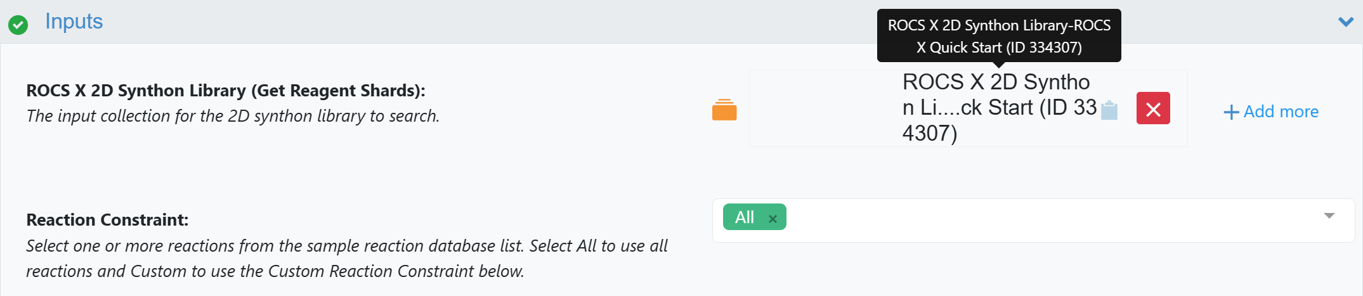This screenshot has width=1363, height=296.
Task: Click the green check icon beside Inputs
Action: click(x=18, y=25)
